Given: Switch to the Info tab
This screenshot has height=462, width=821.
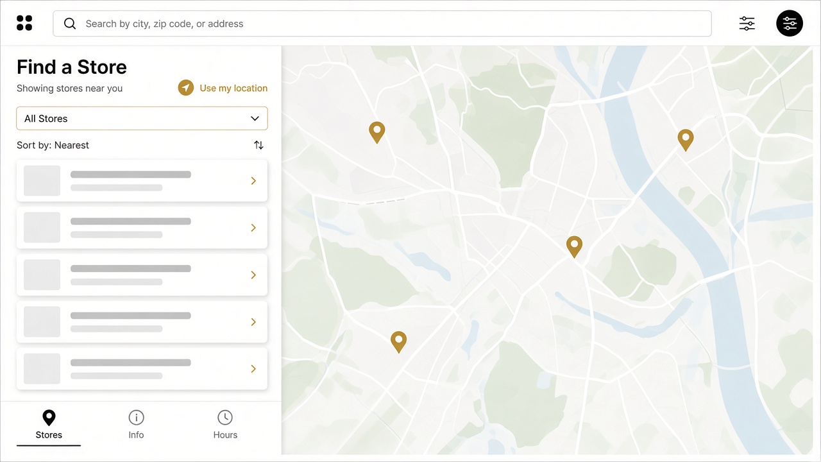Looking at the screenshot, I should point(136,425).
